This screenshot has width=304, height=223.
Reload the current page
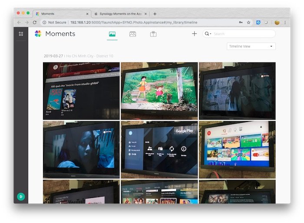(35, 23)
